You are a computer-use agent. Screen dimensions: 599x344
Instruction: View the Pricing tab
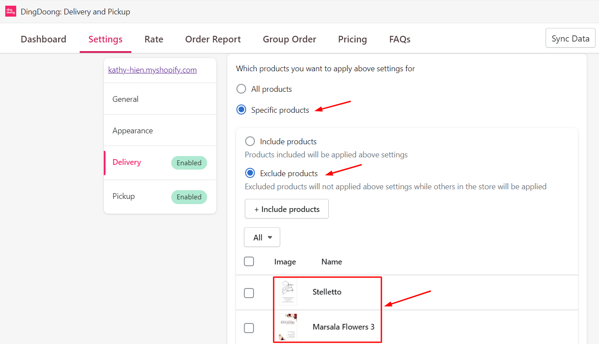point(352,39)
